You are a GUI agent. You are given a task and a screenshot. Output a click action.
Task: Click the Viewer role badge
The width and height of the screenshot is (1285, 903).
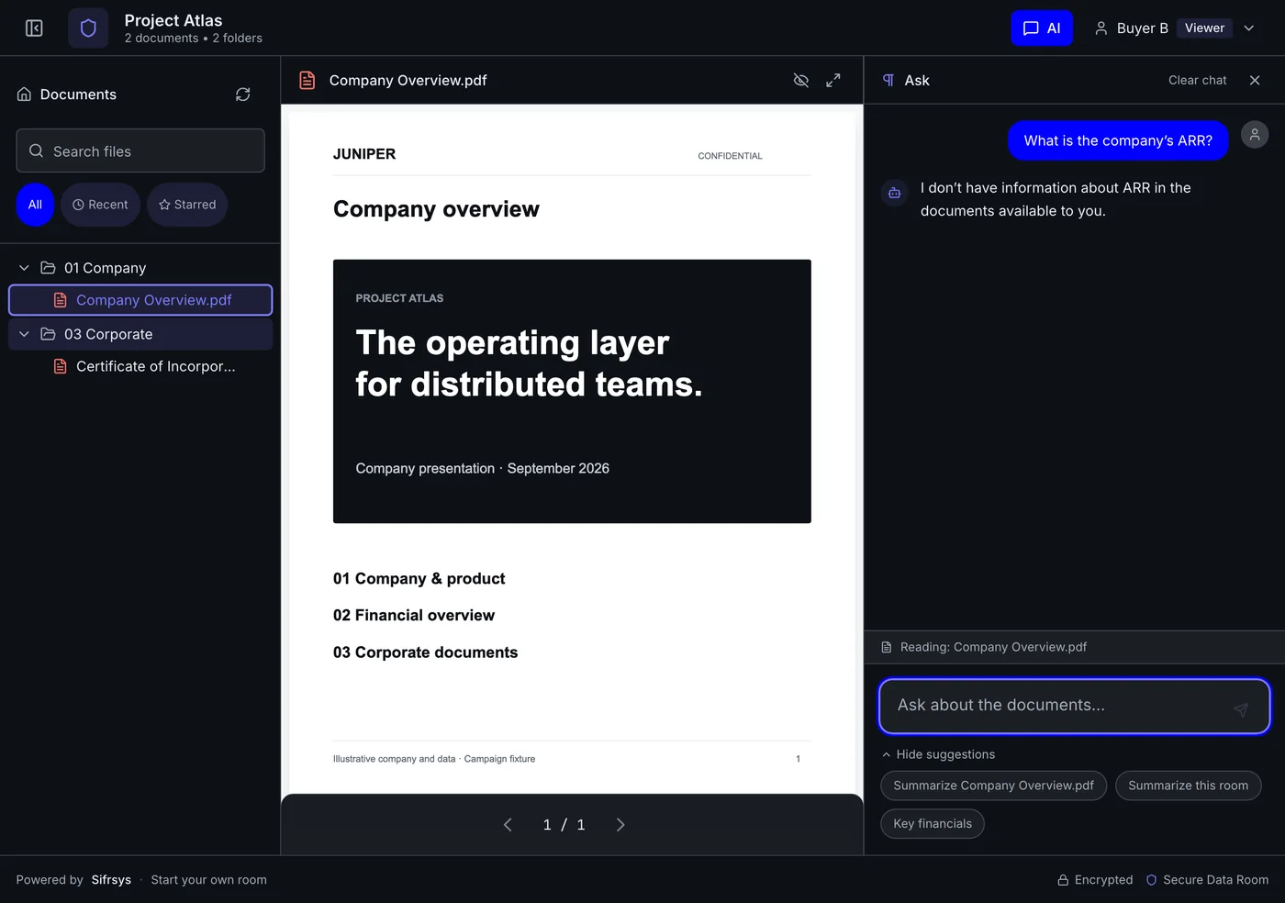tap(1204, 28)
